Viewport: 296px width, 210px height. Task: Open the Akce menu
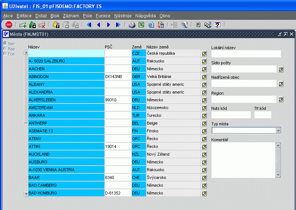coord(8,16)
